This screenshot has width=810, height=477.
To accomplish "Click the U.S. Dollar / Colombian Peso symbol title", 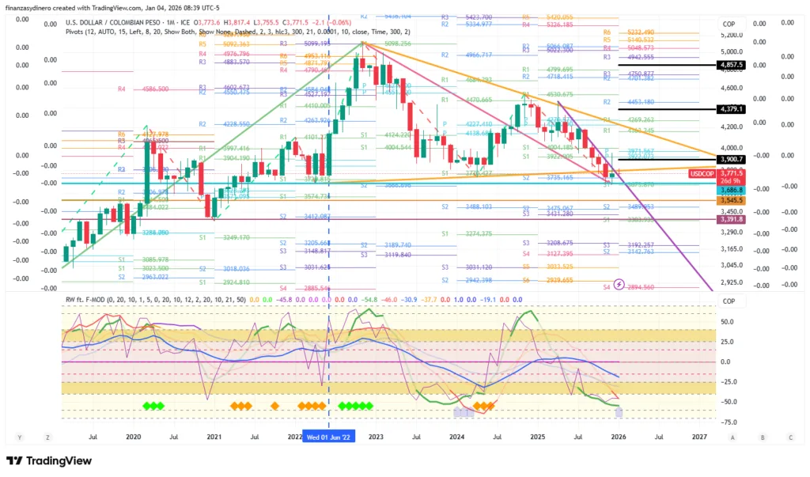I will point(127,22).
